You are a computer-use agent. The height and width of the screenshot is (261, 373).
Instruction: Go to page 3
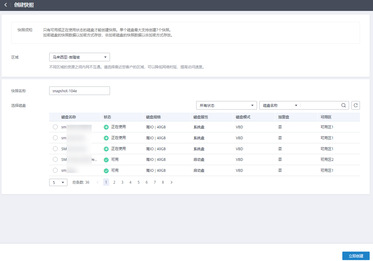[x=122, y=182]
